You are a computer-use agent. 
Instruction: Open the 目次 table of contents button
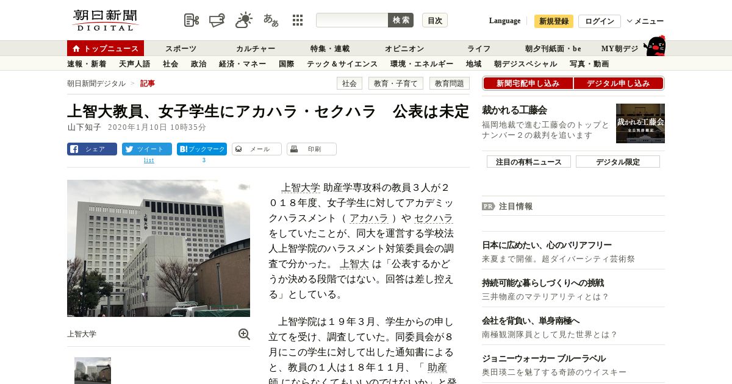[435, 20]
